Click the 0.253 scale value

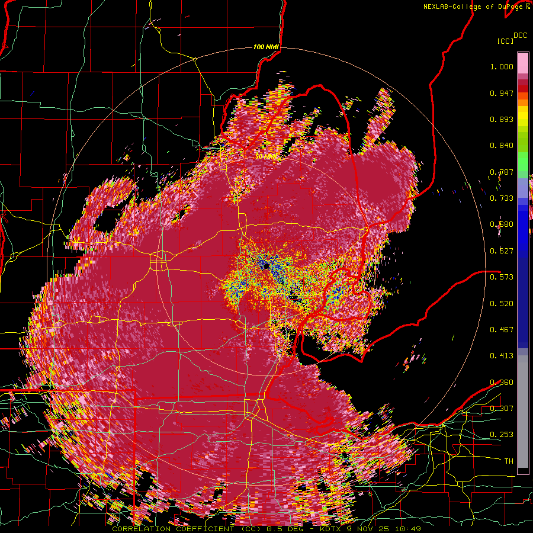pyautogui.click(x=502, y=435)
